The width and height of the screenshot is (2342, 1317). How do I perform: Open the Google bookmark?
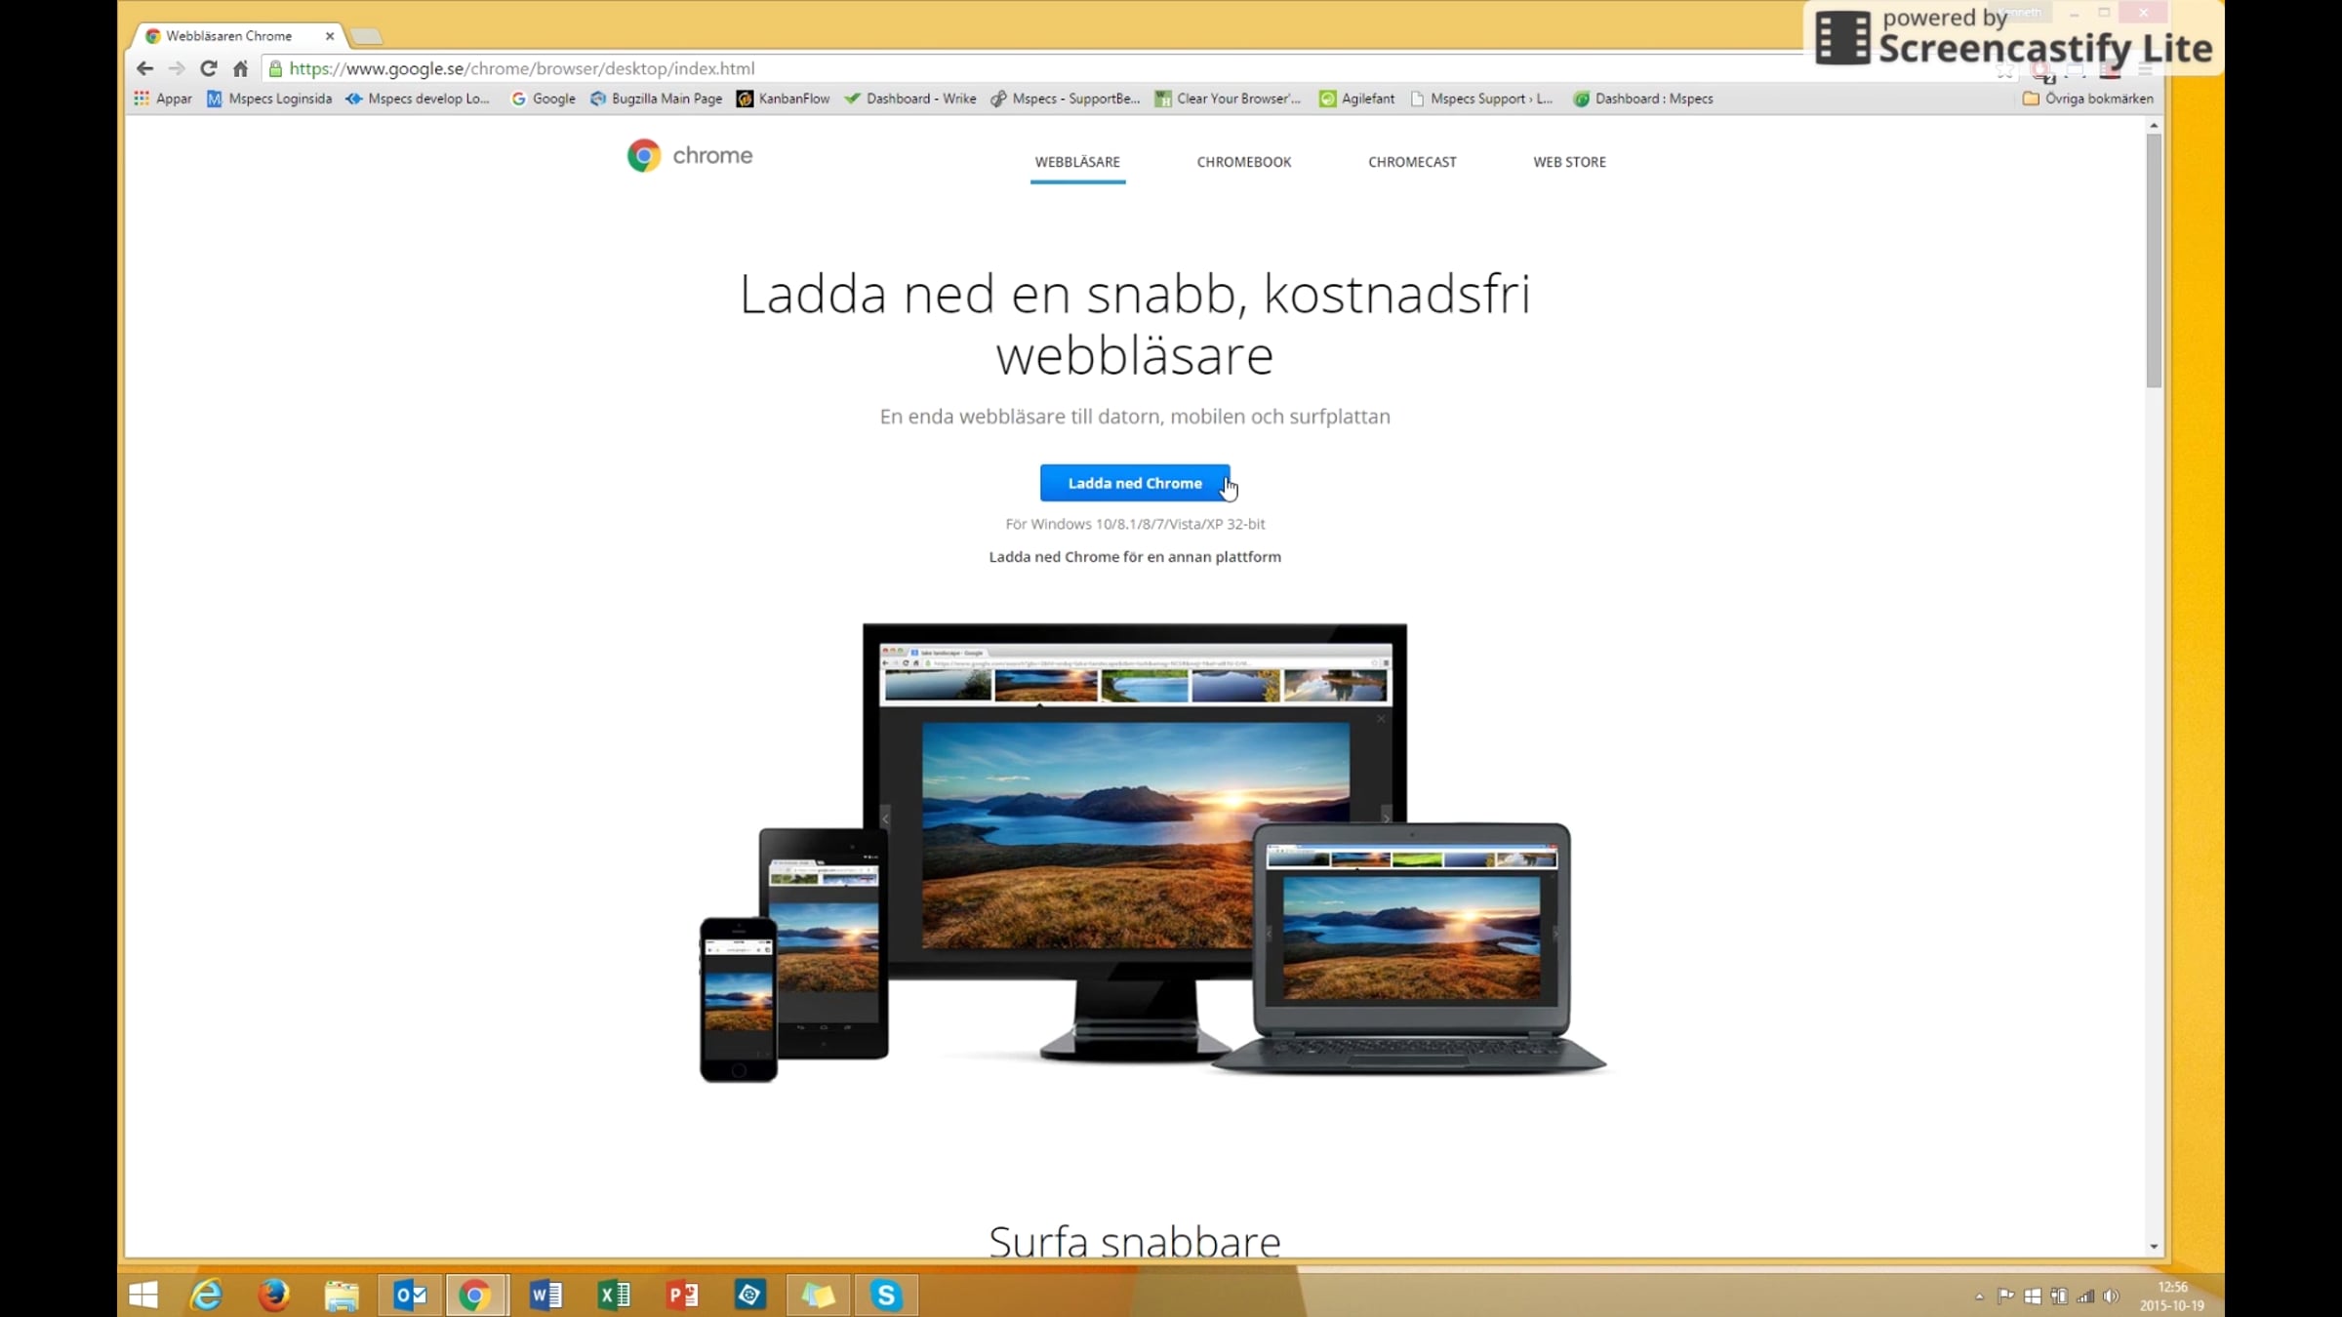(x=544, y=99)
